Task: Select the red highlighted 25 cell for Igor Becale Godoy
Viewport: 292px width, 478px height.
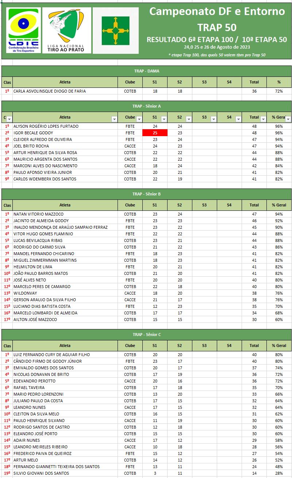Action: coord(155,133)
